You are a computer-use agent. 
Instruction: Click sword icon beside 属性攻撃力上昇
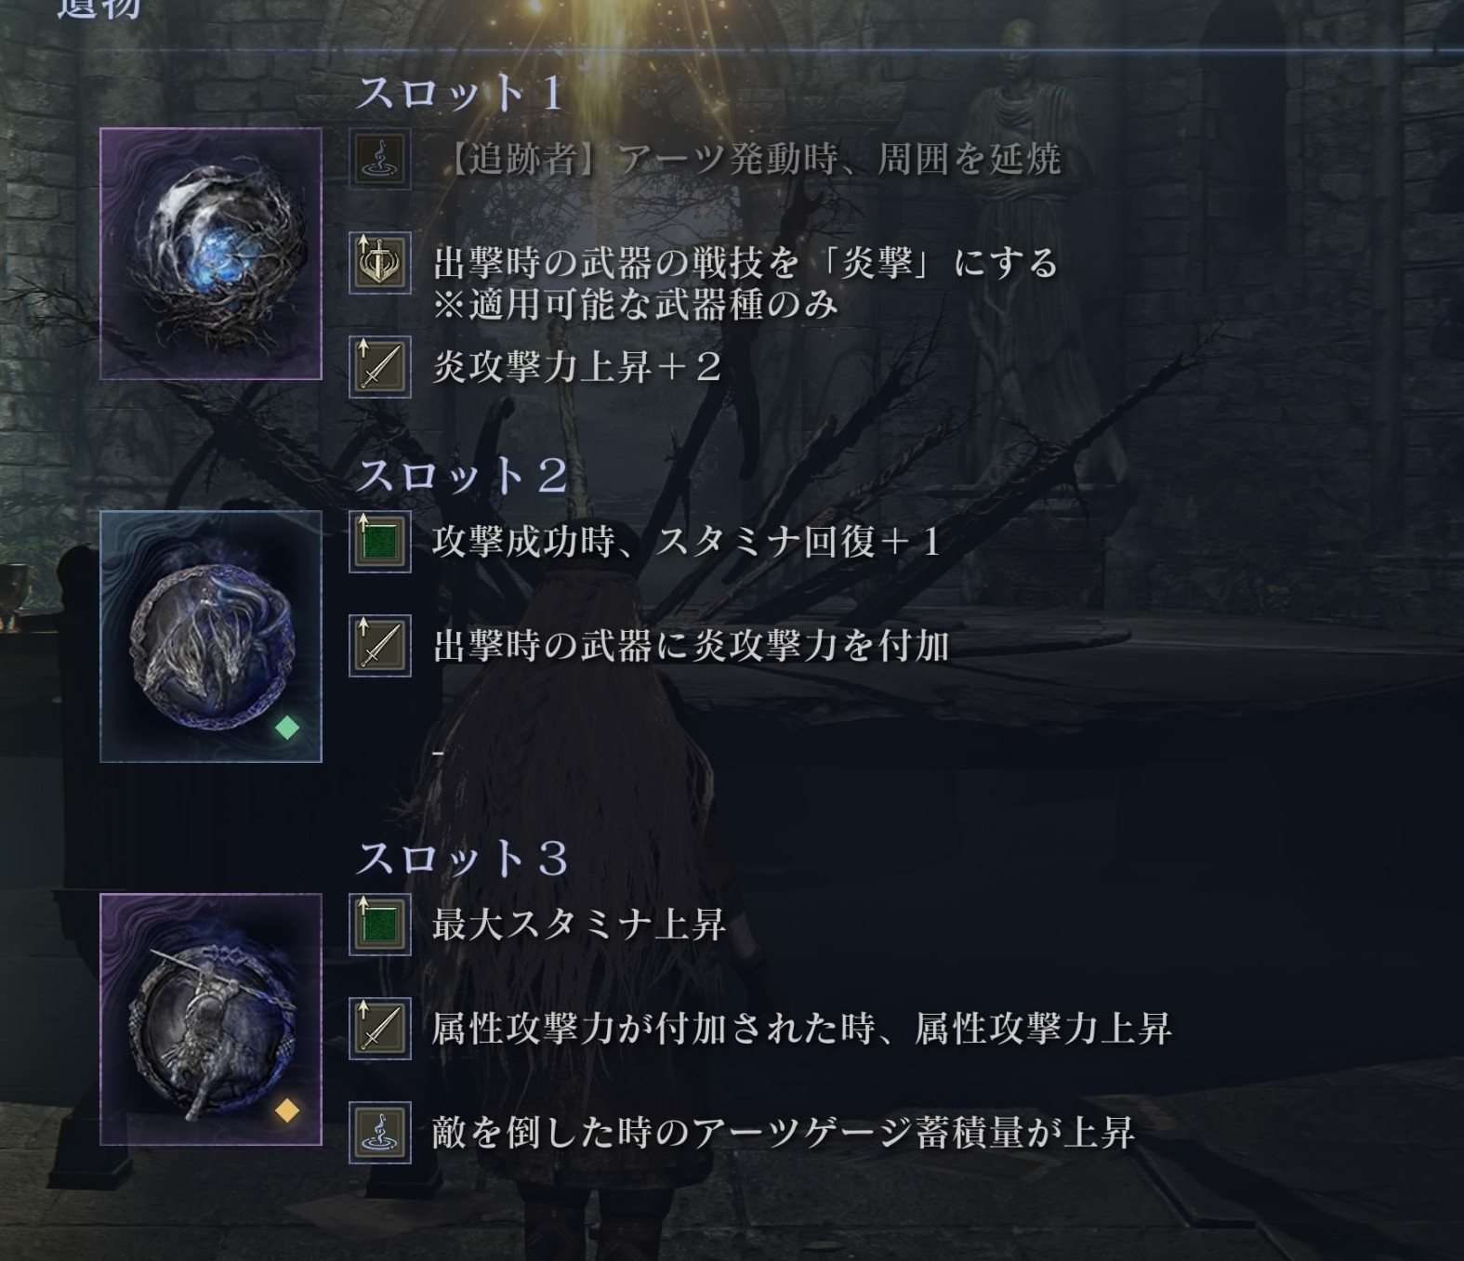(x=380, y=1029)
